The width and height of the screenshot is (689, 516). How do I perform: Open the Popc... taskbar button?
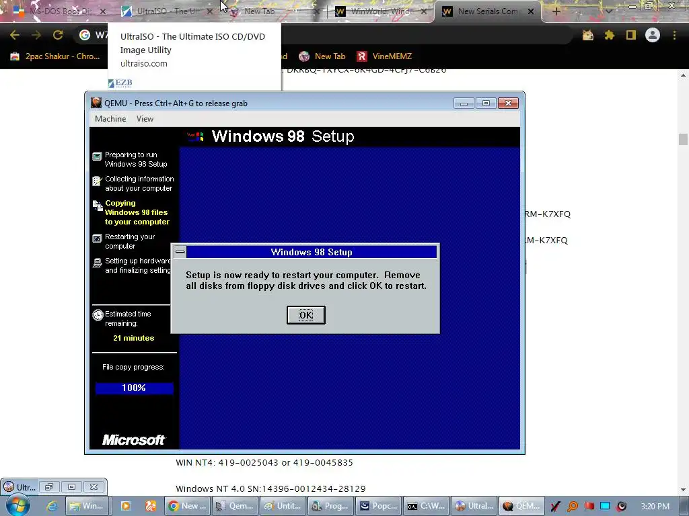tap(378, 506)
